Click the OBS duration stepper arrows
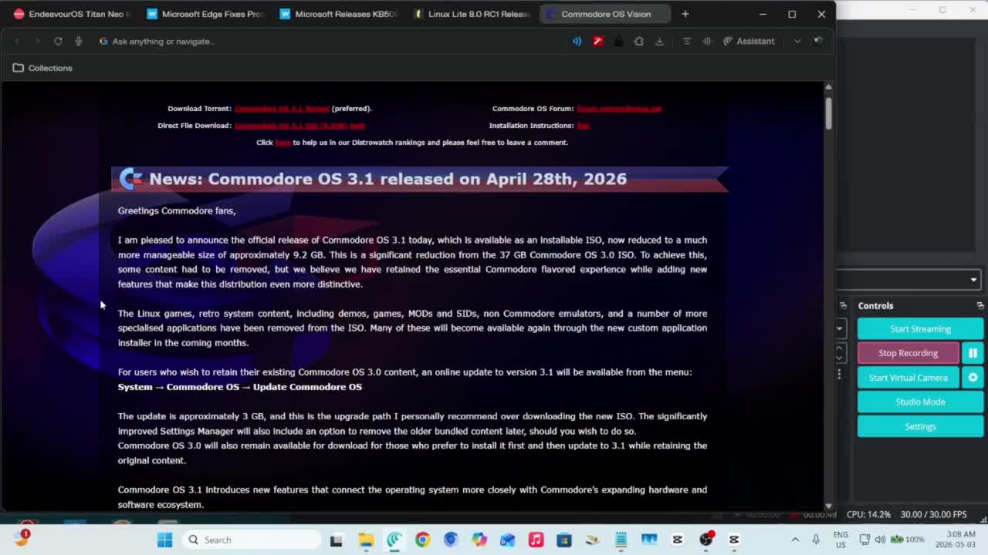 (840, 353)
